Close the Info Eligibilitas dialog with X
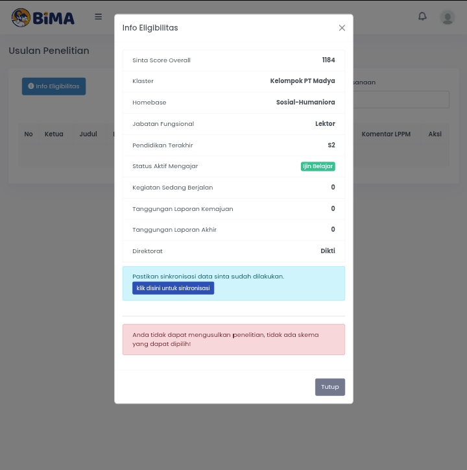 tap(342, 28)
